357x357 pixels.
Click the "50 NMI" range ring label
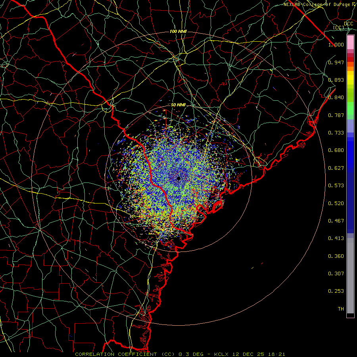178,105
